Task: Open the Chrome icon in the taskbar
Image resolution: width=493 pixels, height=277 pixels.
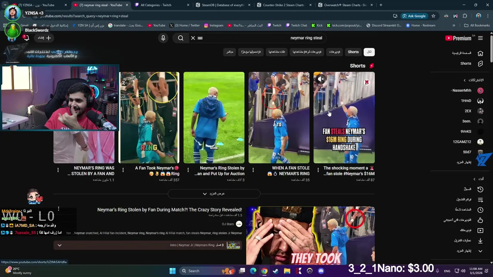Action: [264, 271]
